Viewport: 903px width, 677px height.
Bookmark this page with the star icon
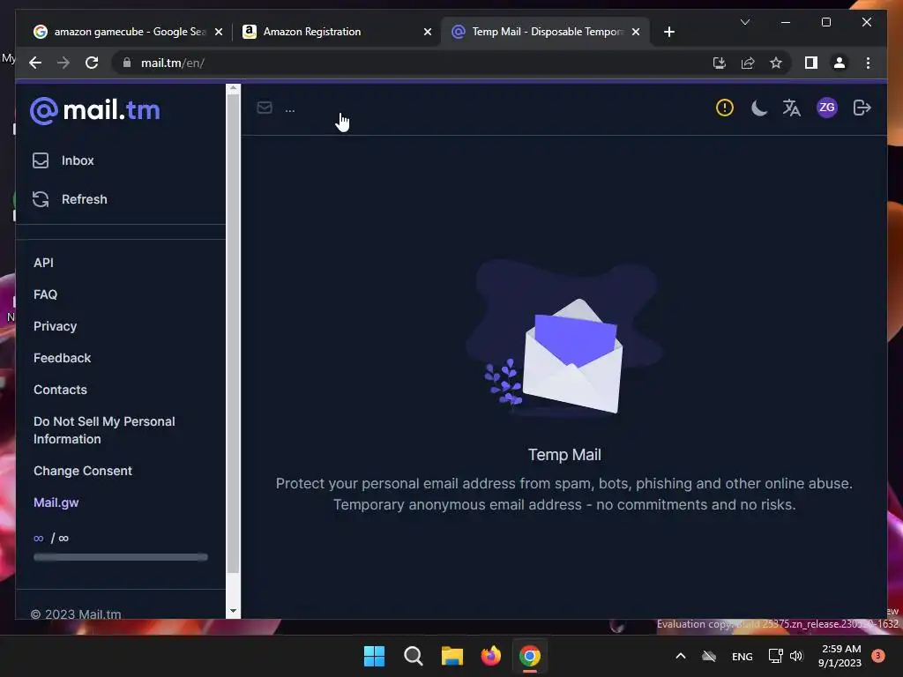[x=776, y=63]
